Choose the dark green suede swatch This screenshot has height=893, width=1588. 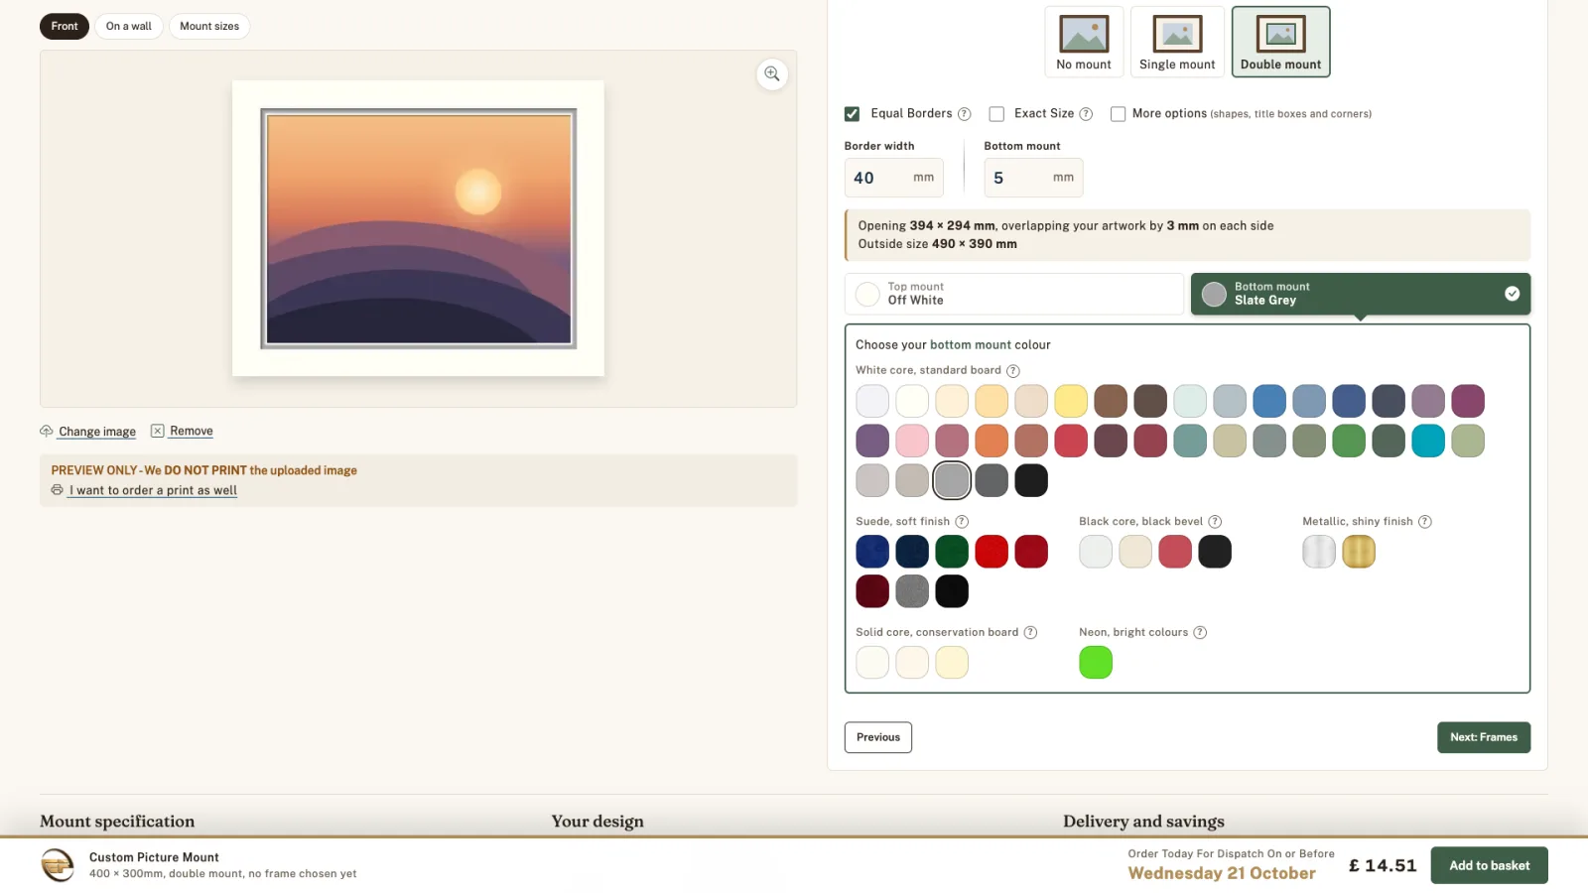952,552
